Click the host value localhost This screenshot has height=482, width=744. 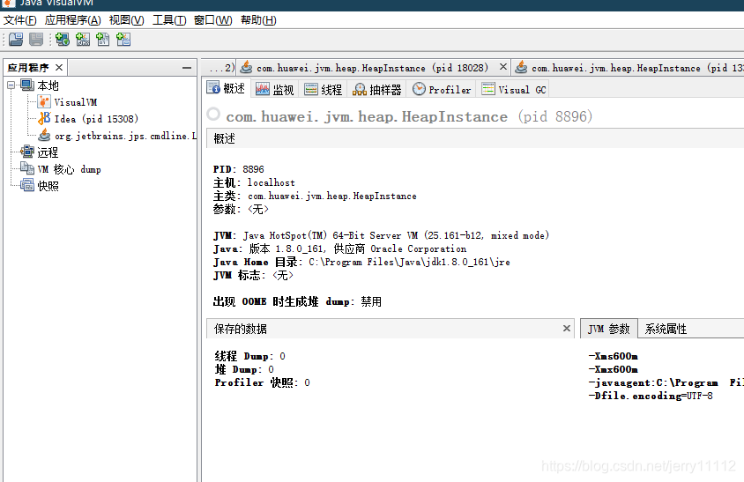coord(271,182)
